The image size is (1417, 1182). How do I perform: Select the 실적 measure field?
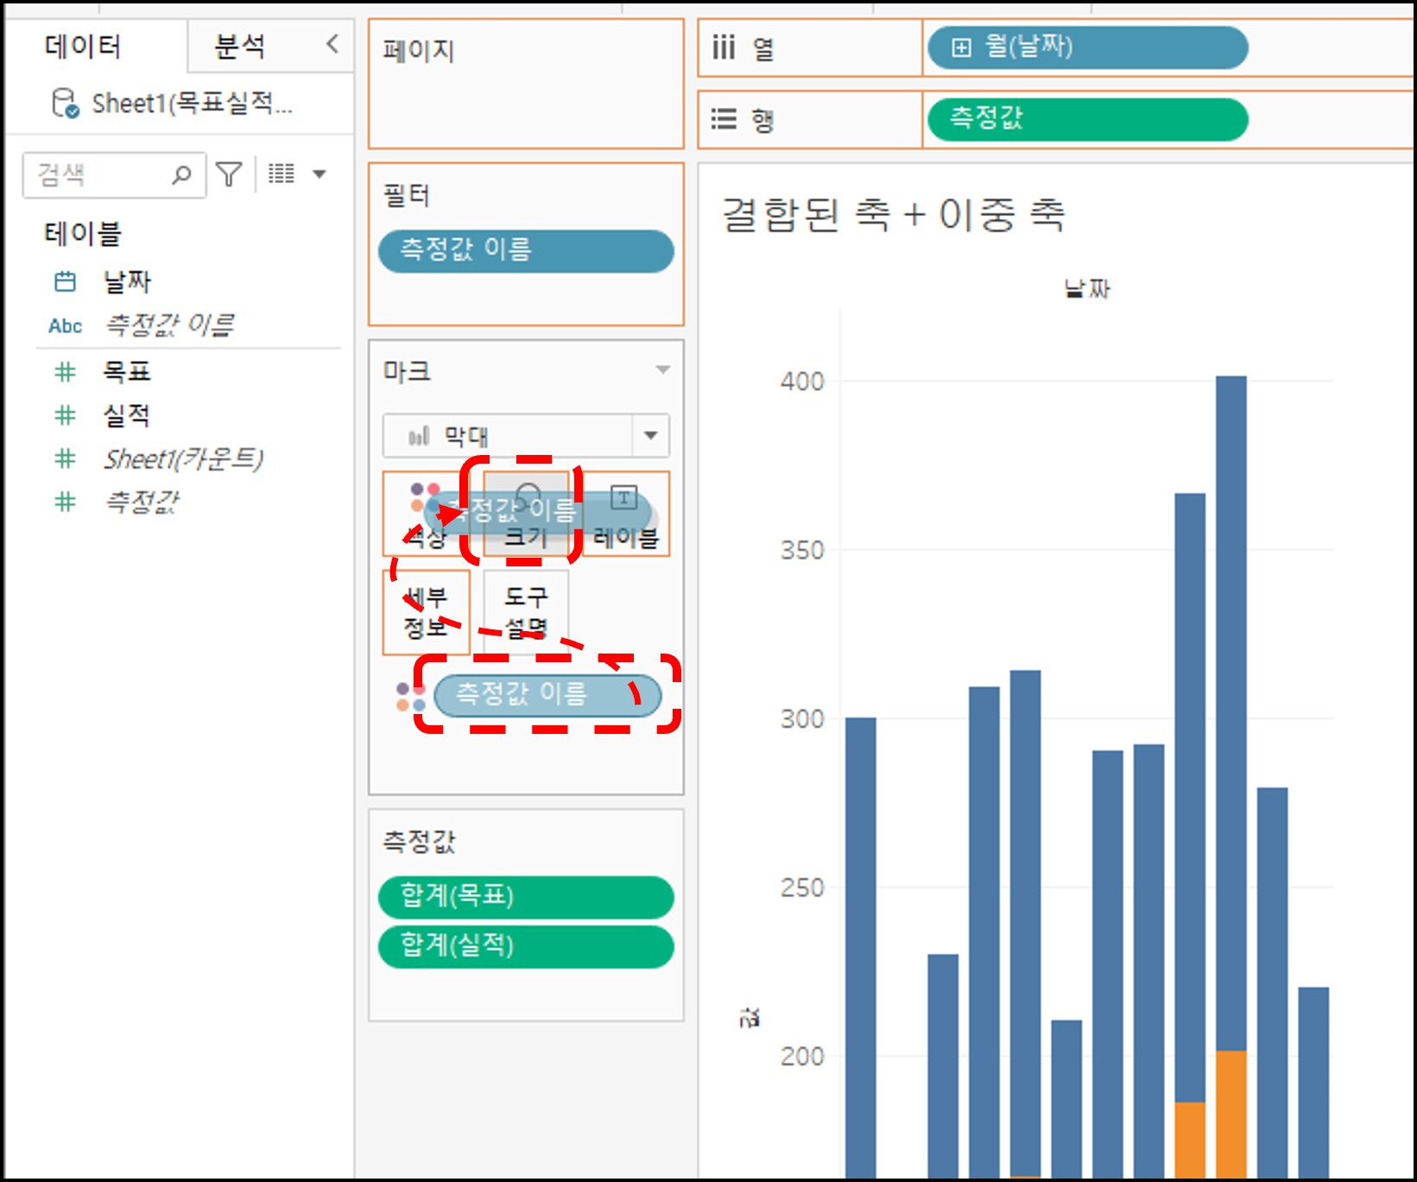(127, 415)
